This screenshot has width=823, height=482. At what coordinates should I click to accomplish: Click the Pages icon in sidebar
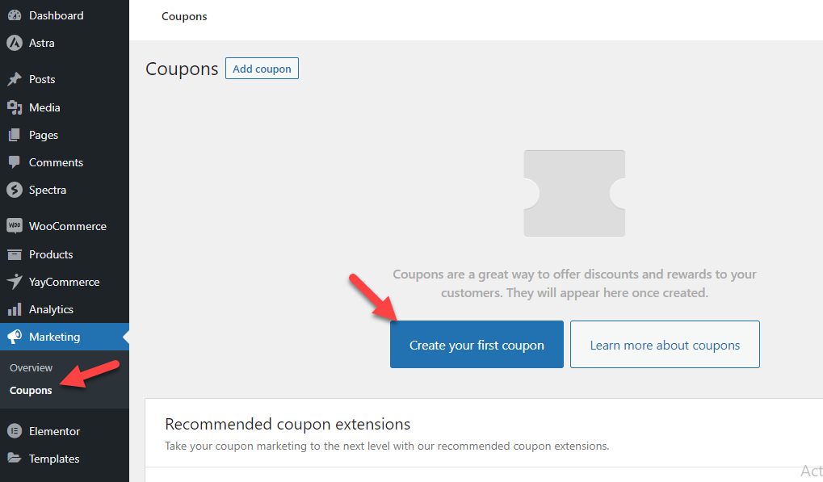click(15, 135)
